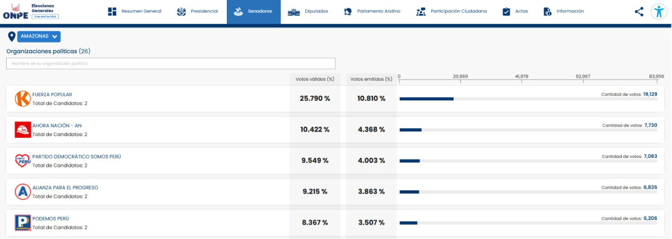Click the 6,835 vote count

pyautogui.click(x=651, y=188)
